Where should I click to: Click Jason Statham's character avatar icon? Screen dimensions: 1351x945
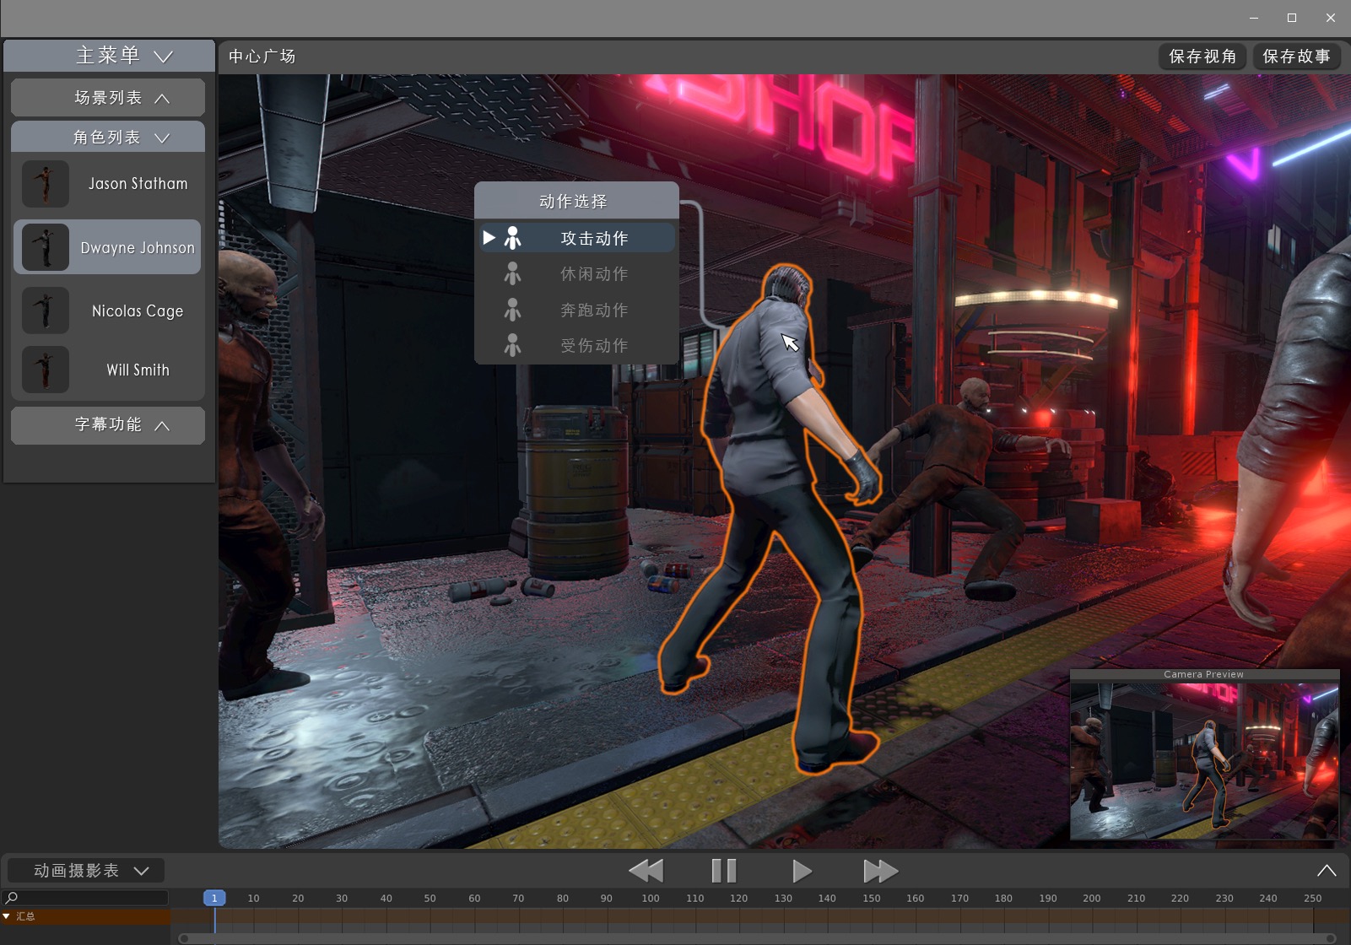46,184
